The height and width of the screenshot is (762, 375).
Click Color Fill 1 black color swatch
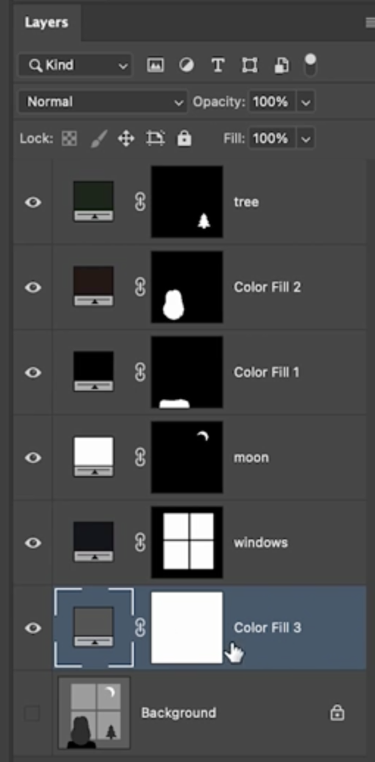[93, 371]
